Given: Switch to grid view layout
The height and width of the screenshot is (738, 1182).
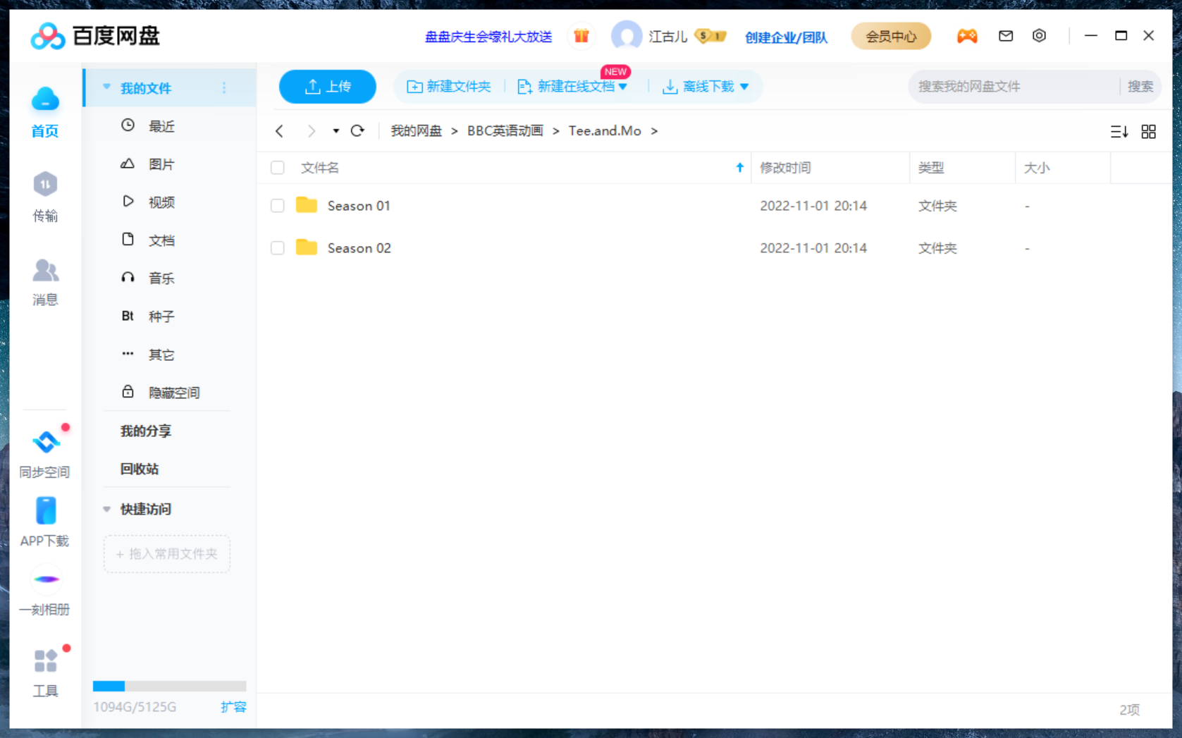Looking at the screenshot, I should click(1148, 131).
